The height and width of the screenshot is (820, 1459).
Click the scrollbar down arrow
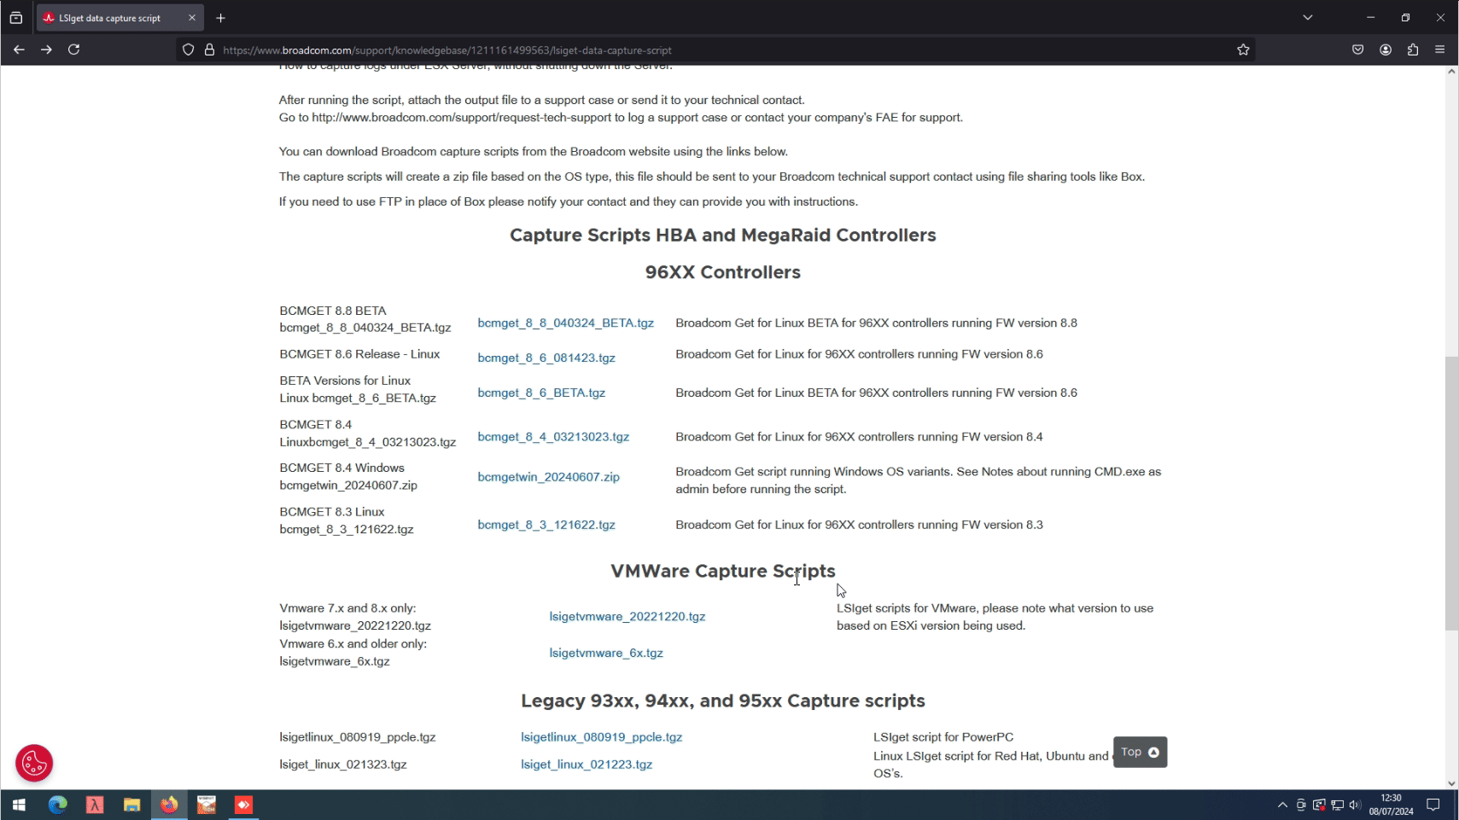coord(1451,783)
